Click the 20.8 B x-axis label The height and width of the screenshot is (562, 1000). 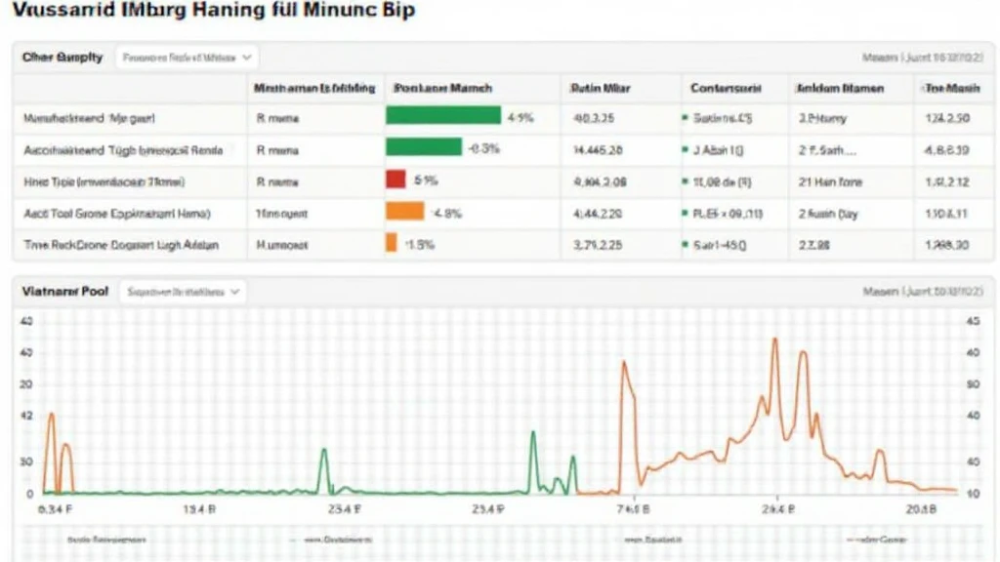point(920,509)
